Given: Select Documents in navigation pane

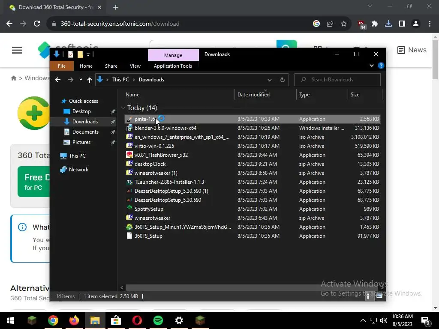Looking at the screenshot, I should (85, 132).
